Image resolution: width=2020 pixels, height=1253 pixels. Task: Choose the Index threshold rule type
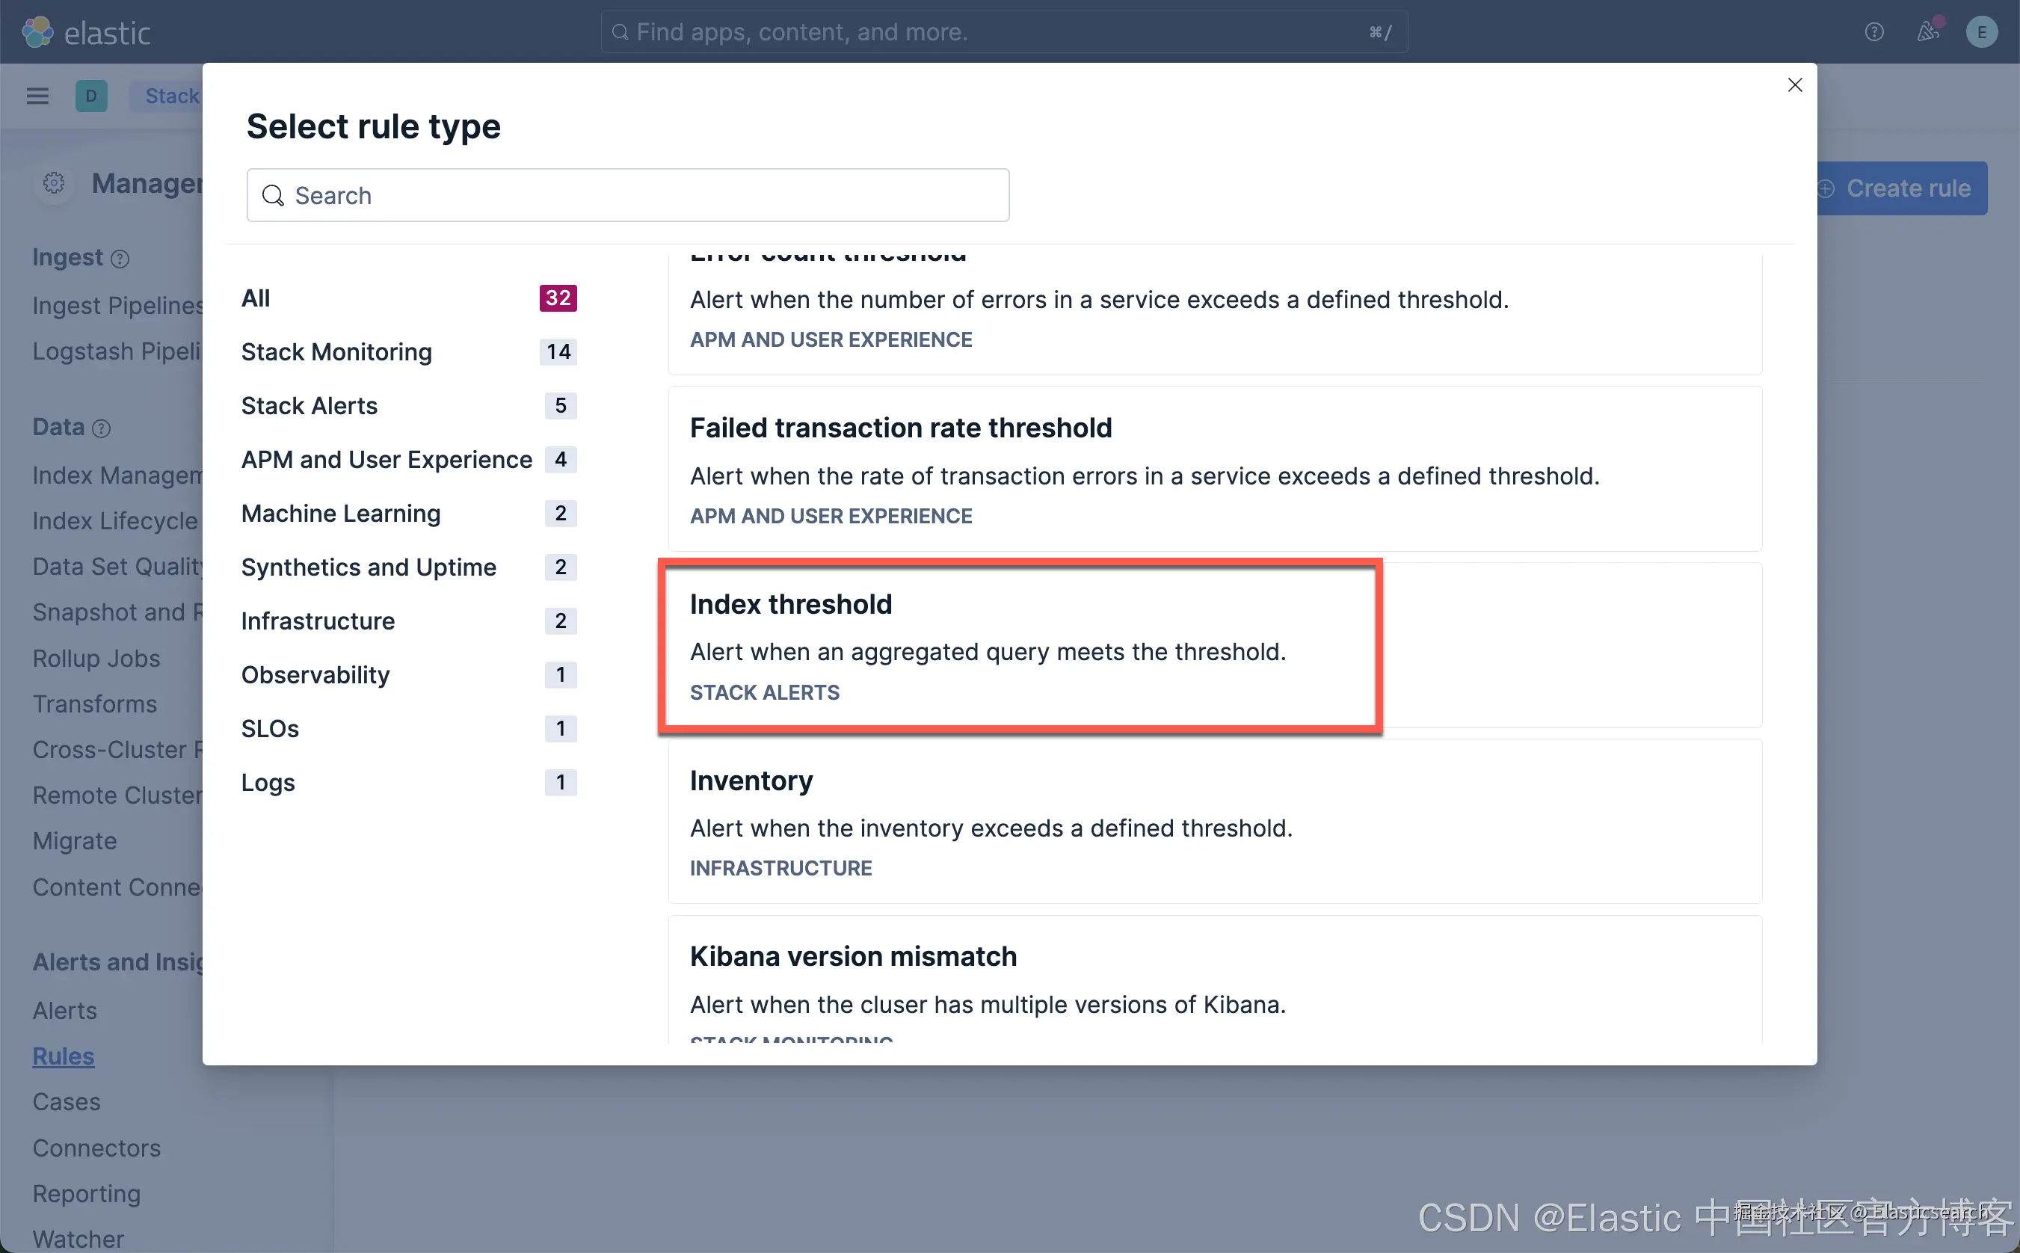pyautogui.click(x=1020, y=647)
